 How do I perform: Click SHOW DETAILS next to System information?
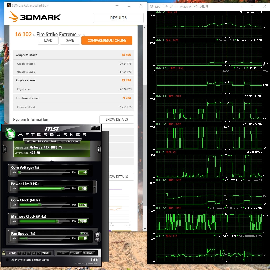(x=117, y=119)
